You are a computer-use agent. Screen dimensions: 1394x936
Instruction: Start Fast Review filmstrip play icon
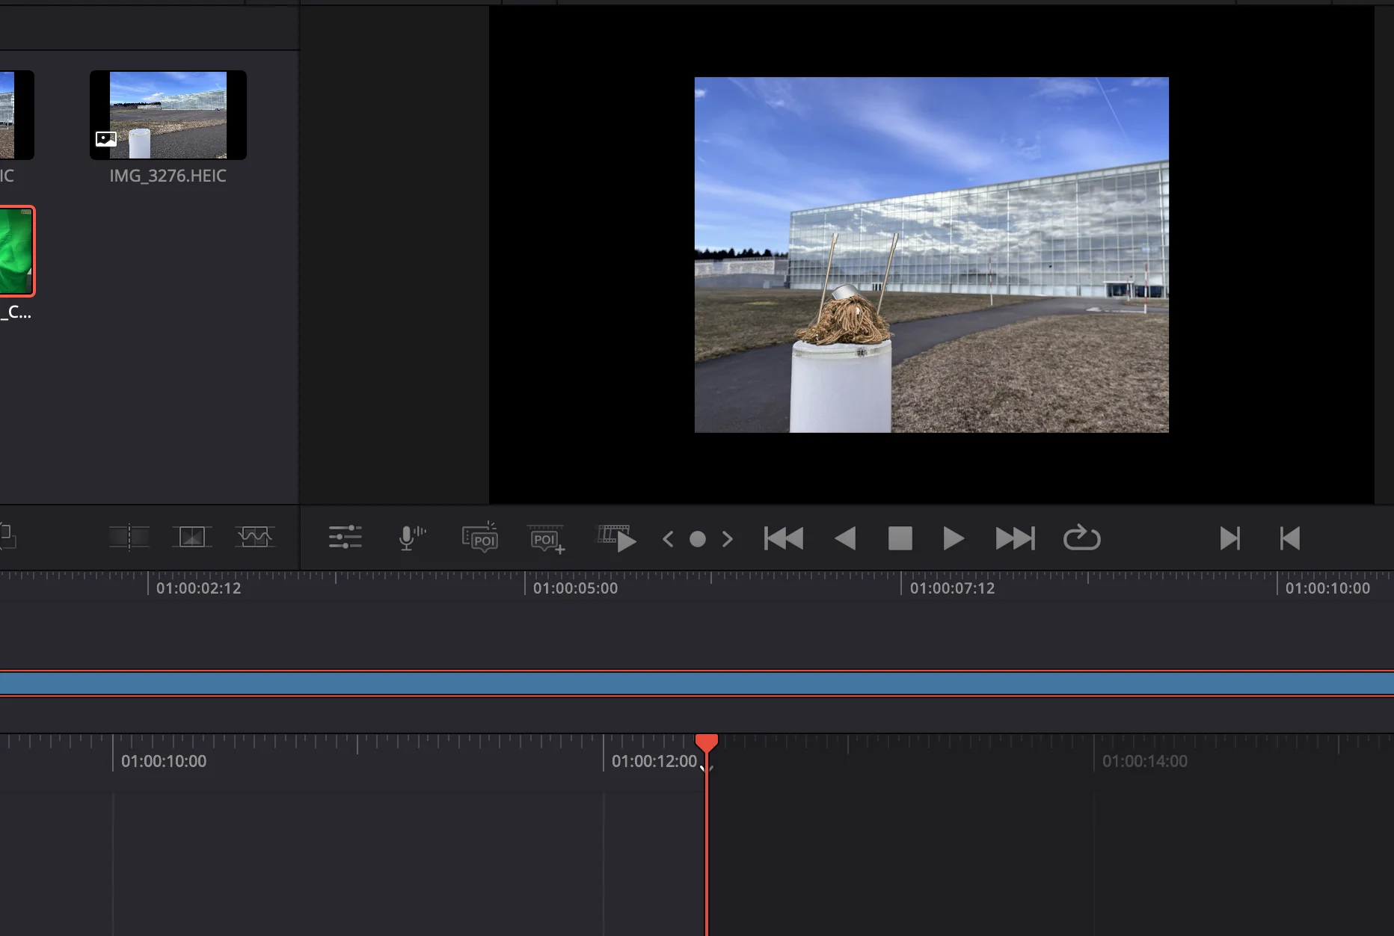point(616,538)
